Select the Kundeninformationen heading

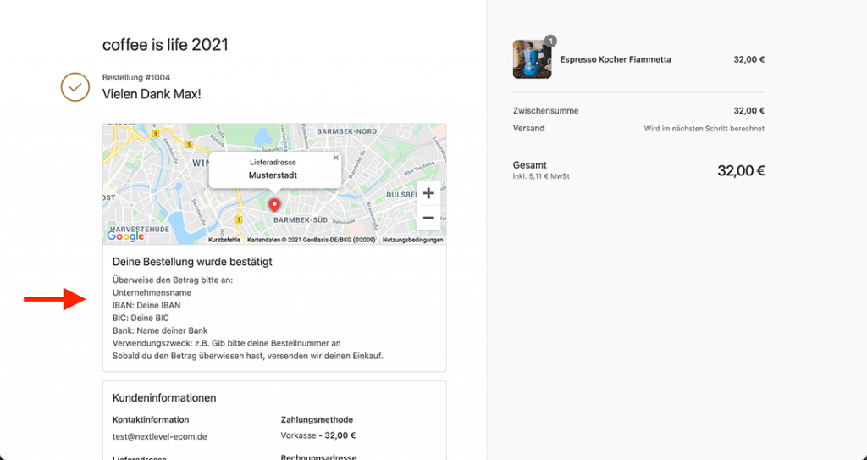164,398
